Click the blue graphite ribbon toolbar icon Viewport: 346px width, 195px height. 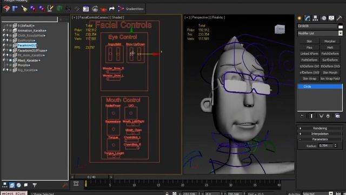click(x=15, y=9)
